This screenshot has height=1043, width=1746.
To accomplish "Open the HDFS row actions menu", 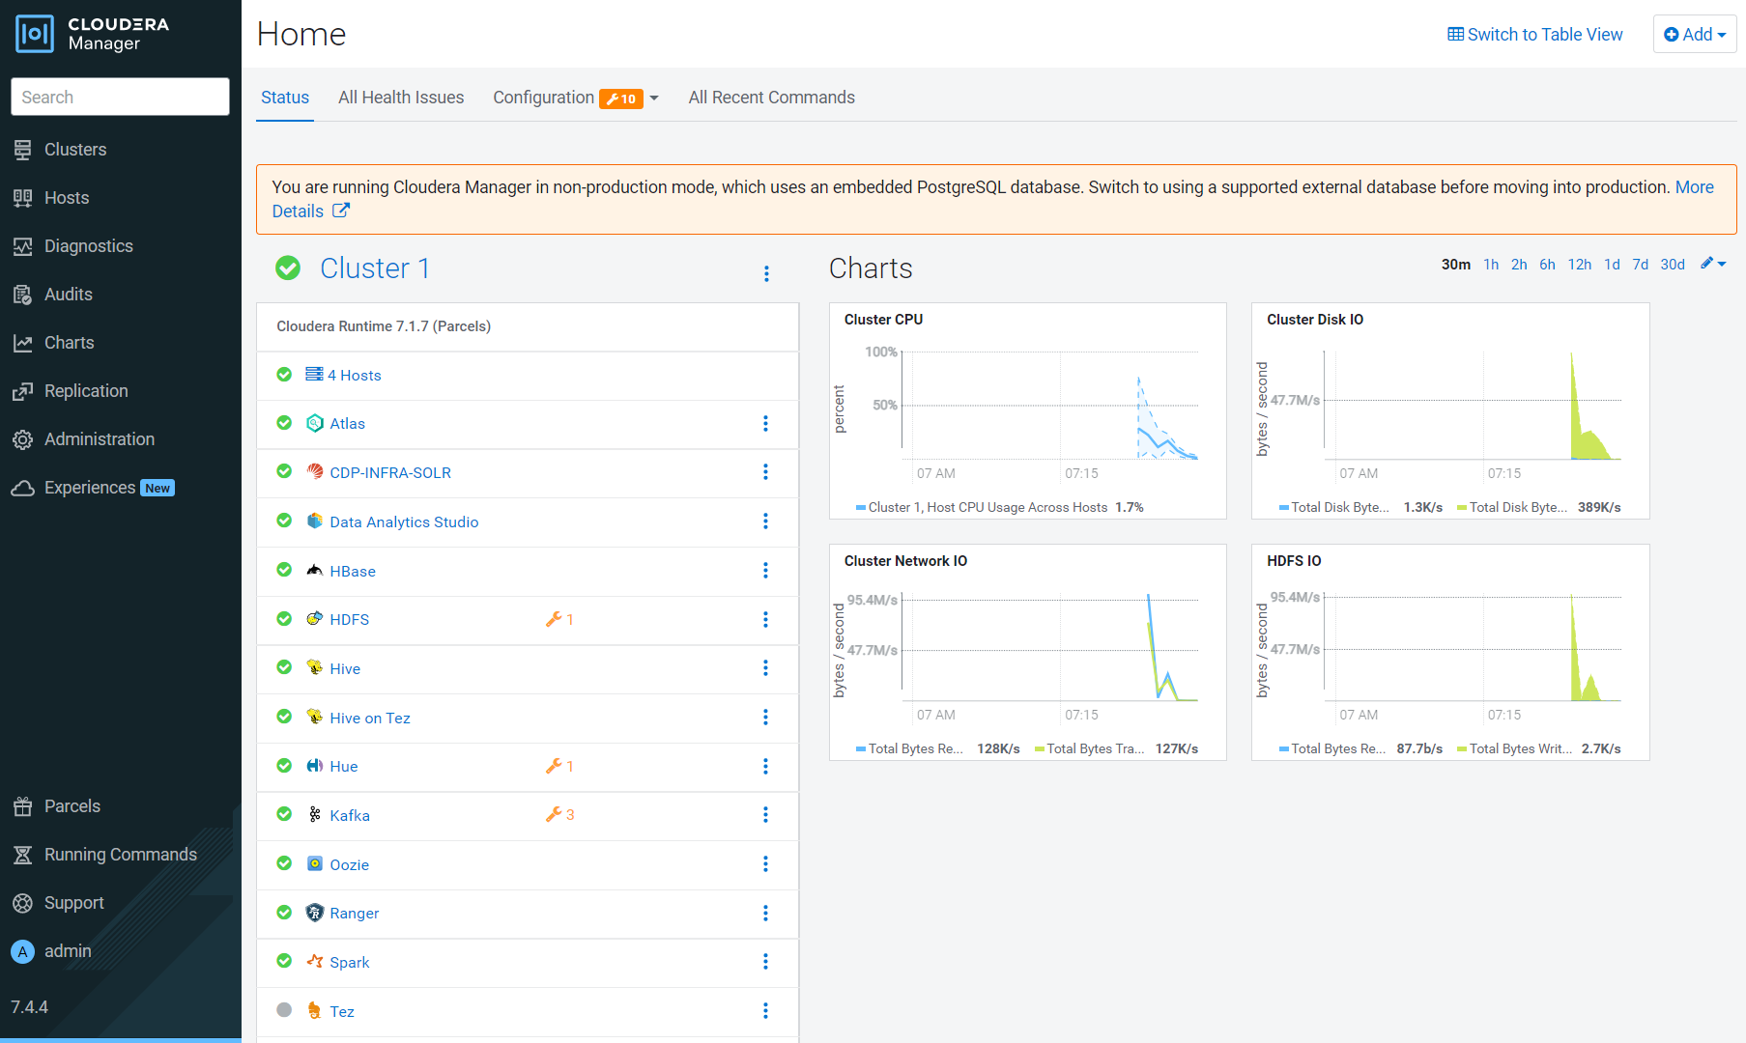I will tap(765, 619).
